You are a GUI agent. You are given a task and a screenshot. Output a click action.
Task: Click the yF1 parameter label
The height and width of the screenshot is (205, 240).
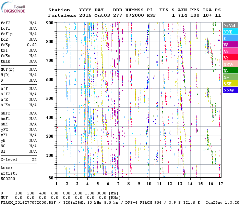point(4,135)
